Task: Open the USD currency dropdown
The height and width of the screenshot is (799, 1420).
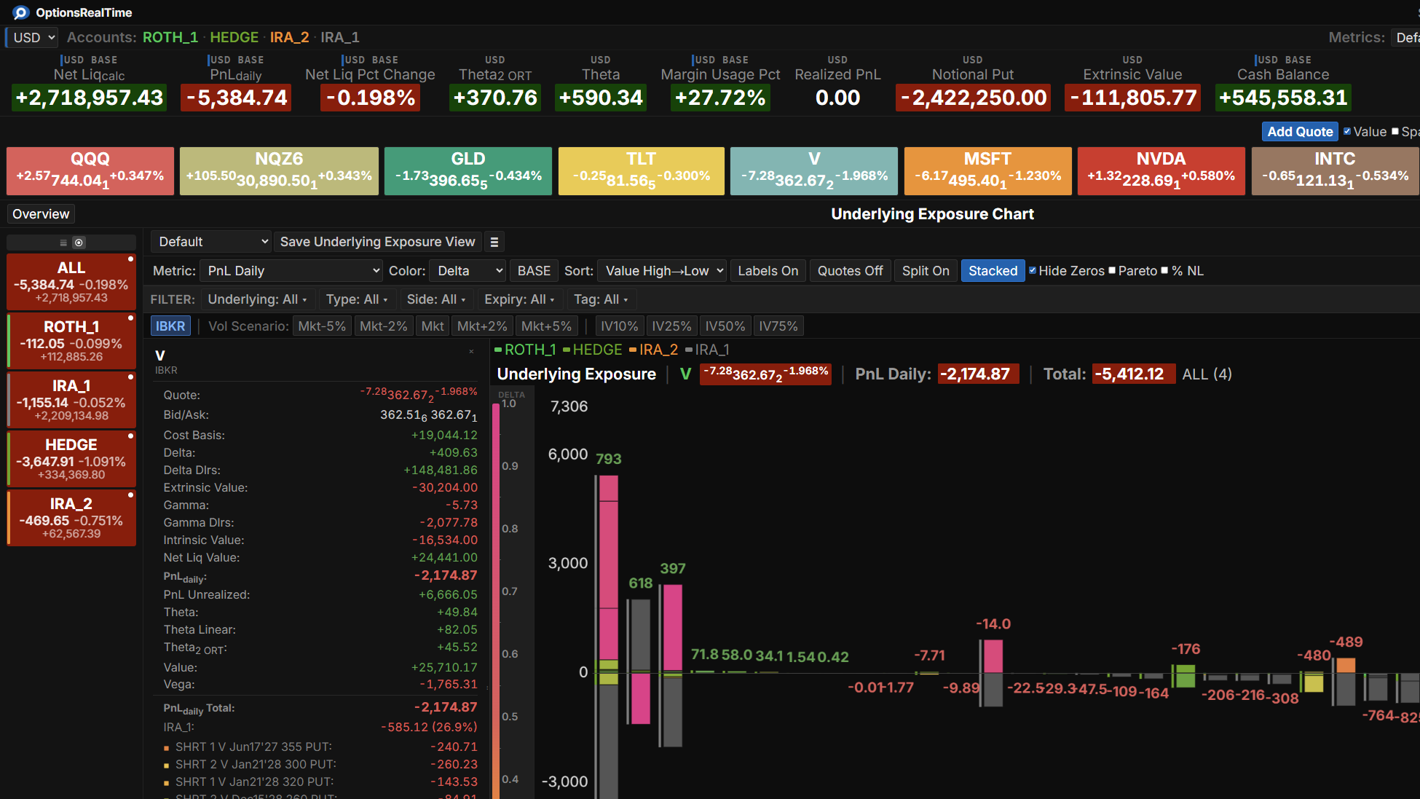Action: coord(32,37)
